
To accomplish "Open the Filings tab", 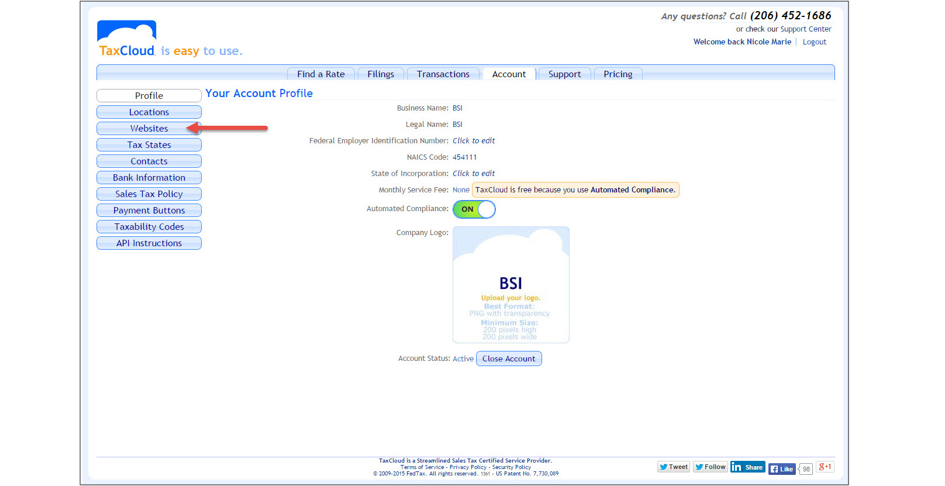I will [381, 74].
